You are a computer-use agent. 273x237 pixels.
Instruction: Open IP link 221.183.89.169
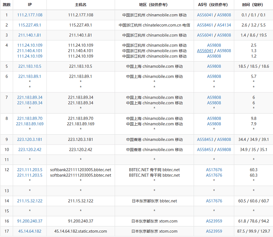click(30, 124)
